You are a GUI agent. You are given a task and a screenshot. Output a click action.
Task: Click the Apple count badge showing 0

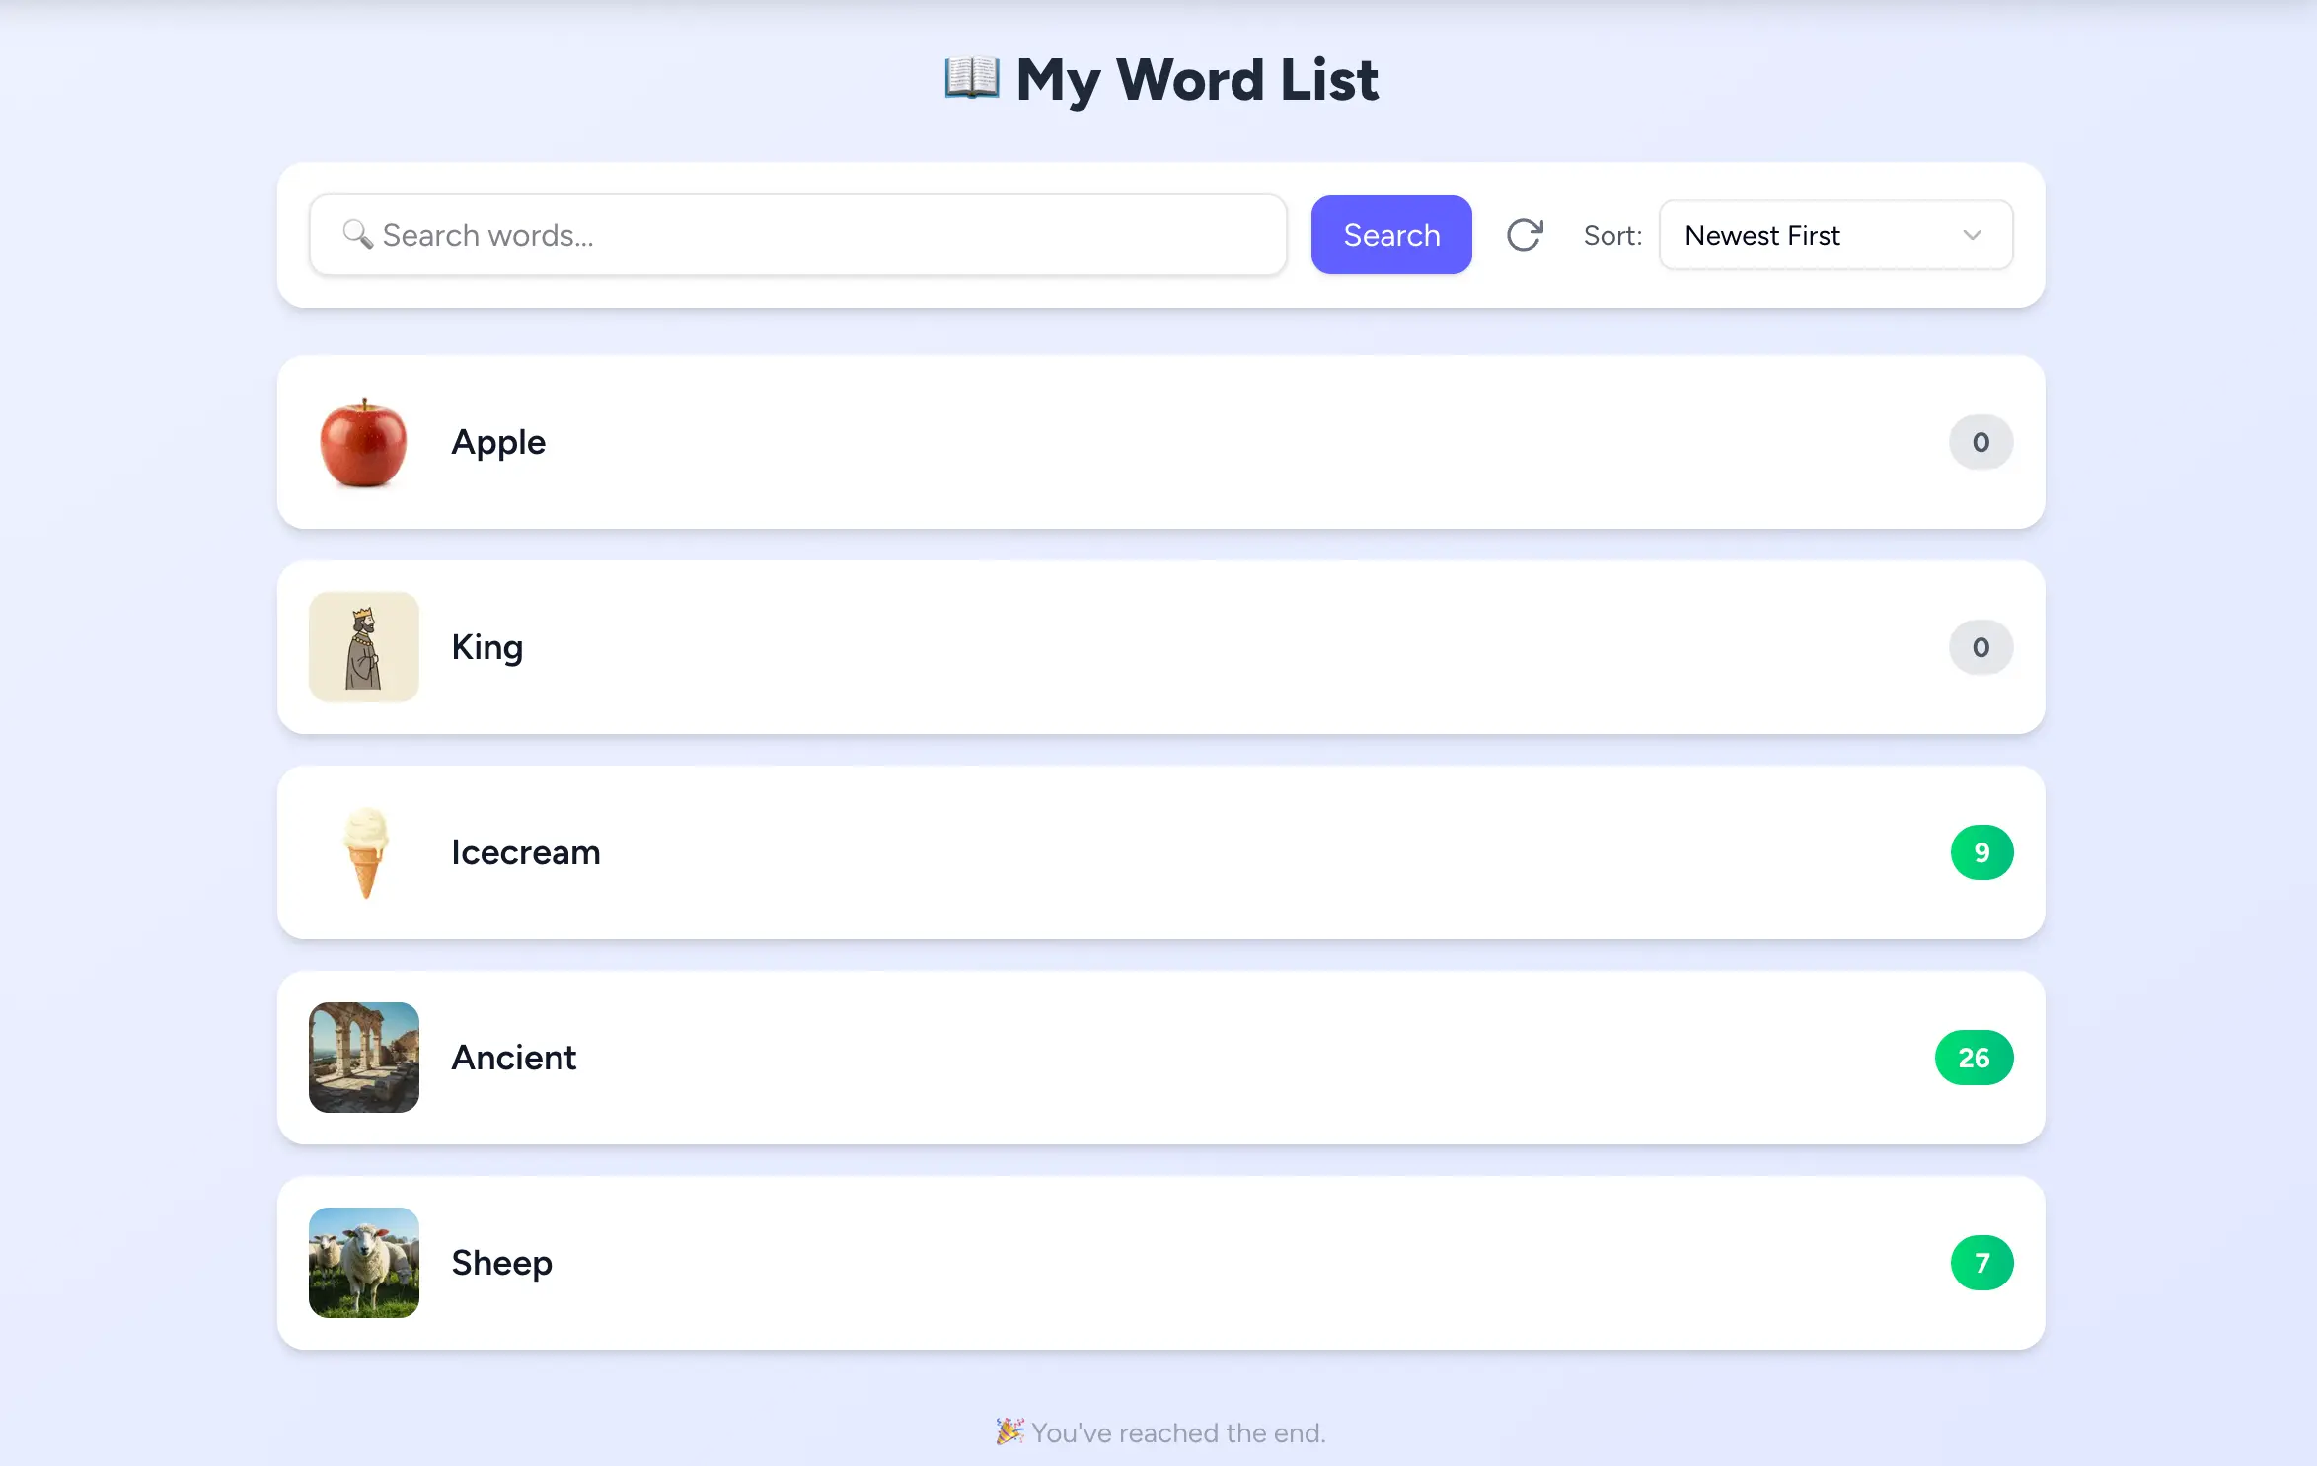tap(1980, 443)
